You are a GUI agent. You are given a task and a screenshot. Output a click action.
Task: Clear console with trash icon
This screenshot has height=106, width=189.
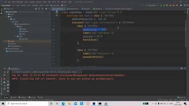pos(8,91)
